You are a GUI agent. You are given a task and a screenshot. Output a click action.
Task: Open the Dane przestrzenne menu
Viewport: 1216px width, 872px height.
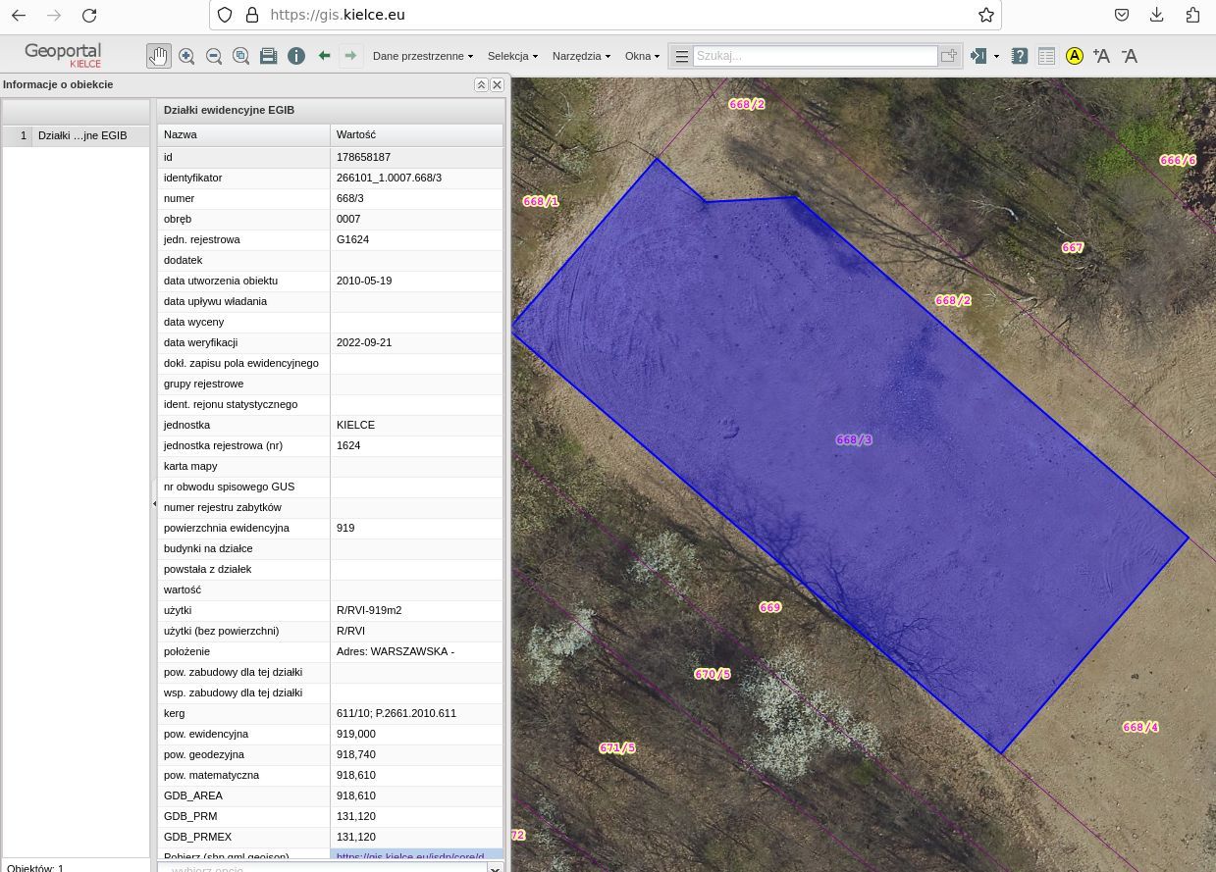(423, 56)
